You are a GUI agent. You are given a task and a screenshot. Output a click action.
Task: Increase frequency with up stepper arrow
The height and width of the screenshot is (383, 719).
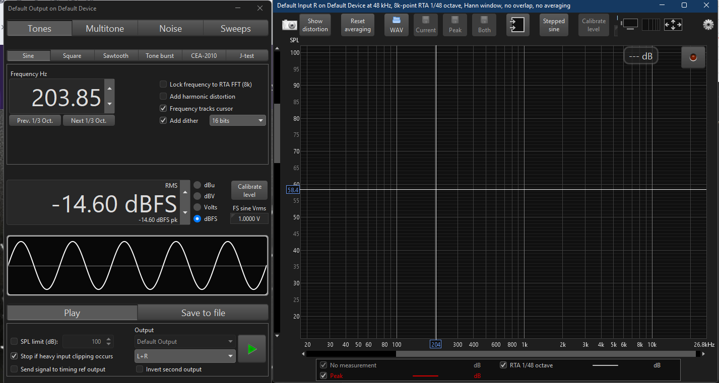point(110,88)
